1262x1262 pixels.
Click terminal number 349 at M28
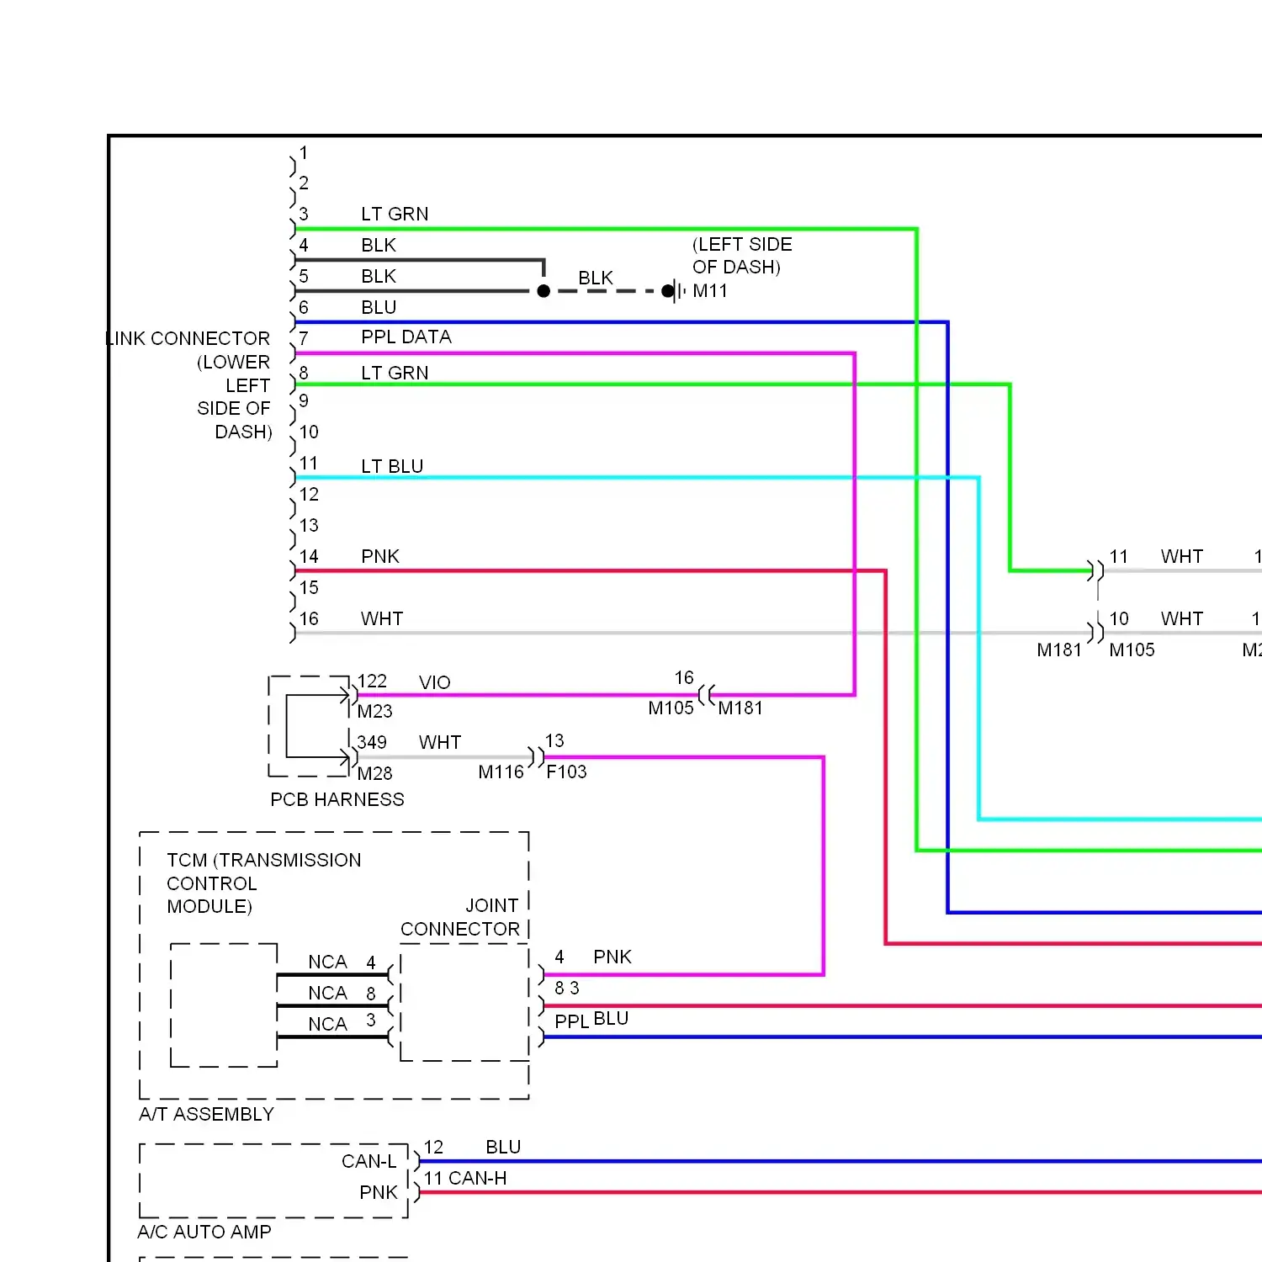[372, 742]
